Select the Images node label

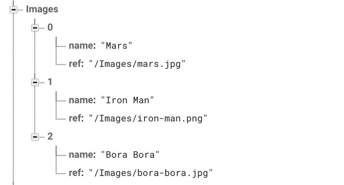[x=42, y=9]
